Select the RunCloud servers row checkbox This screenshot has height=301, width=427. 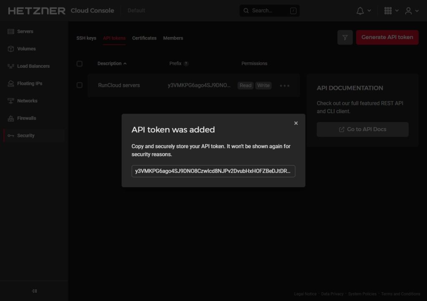[79, 85]
